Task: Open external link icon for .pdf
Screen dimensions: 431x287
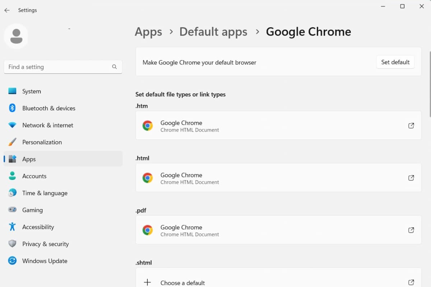Action: click(411, 230)
